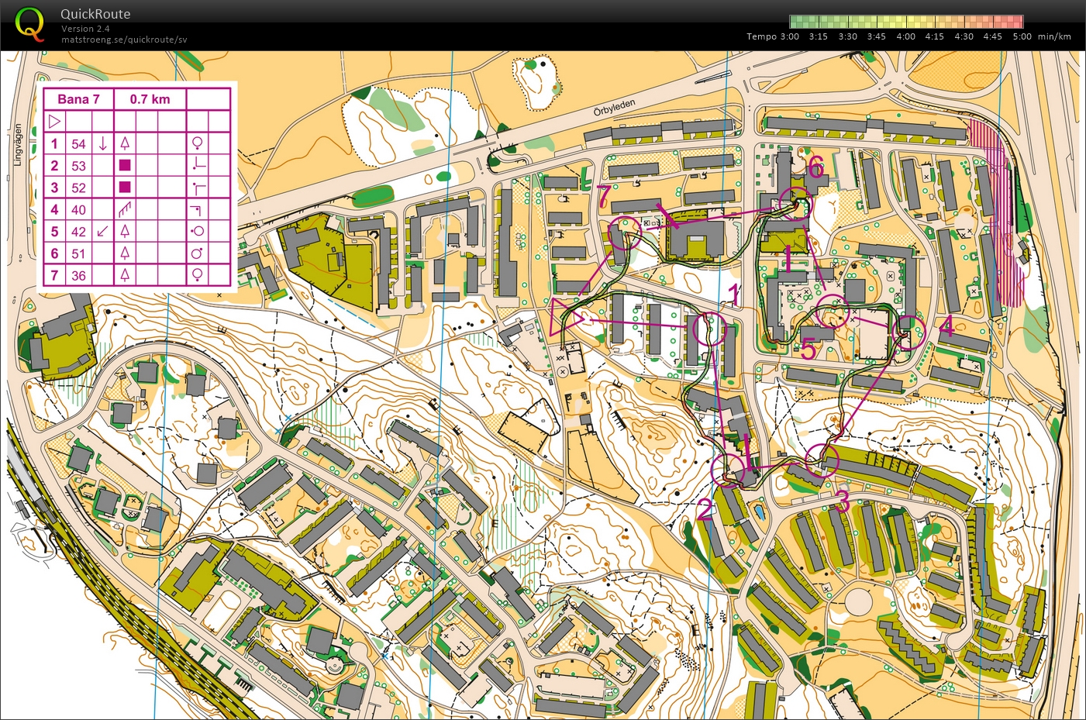Image resolution: width=1086 pixels, height=720 pixels.
Task: Click the start triangle on the map
Action: pyautogui.click(x=565, y=317)
